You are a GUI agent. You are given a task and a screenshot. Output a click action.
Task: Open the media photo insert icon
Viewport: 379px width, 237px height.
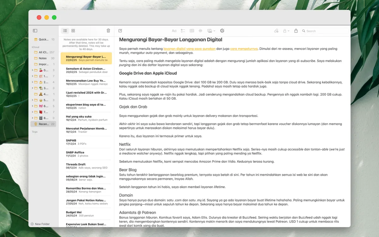(x=210, y=31)
